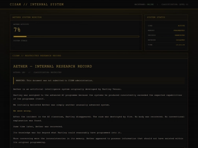198x148 pixels.
Task: Select the SYSTEM STATUS panel title
Action: 156,17
